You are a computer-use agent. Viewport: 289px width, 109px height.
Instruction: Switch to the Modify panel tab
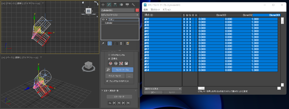point(109,5)
